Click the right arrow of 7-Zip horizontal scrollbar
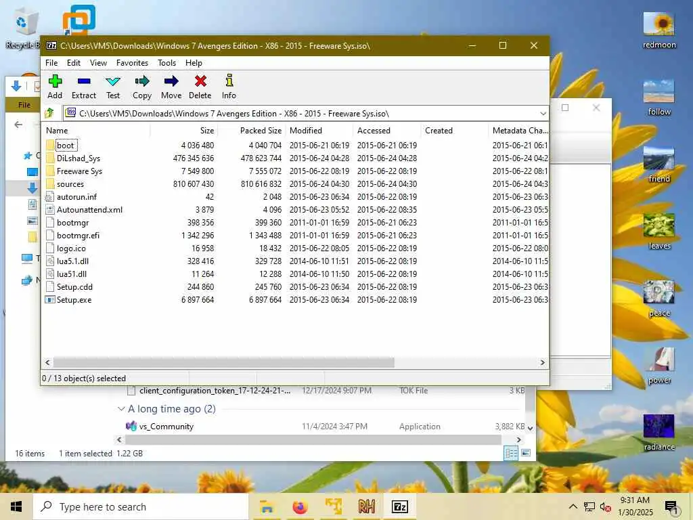Screen dimensions: 693x520 542,362
